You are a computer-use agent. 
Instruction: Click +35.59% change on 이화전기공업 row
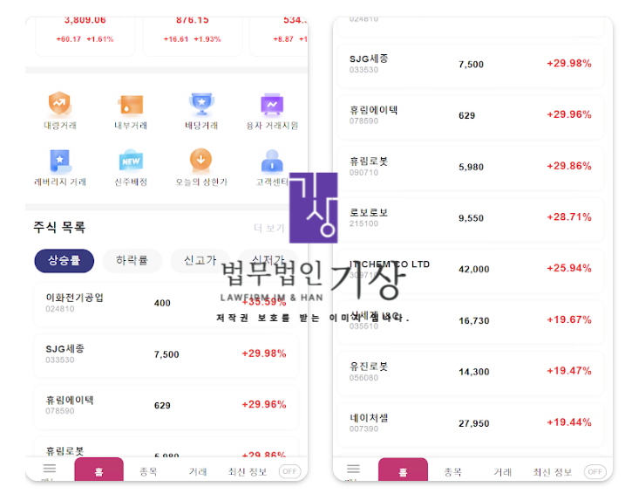264,302
